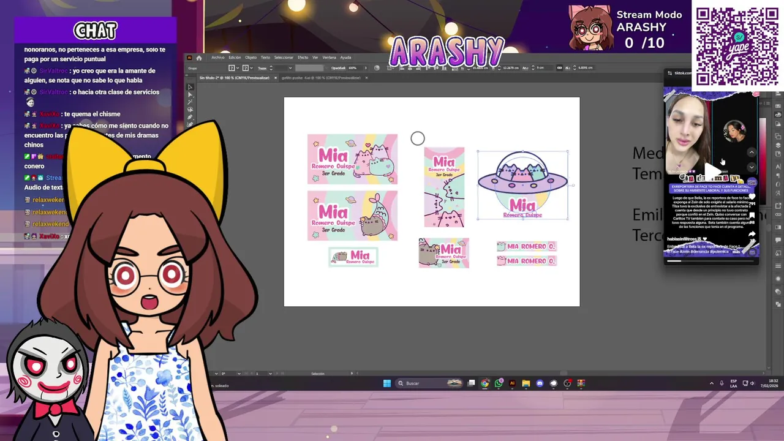Open the Links panel chain icon
The height and width of the screenshot is (441, 784).
click(x=778, y=214)
